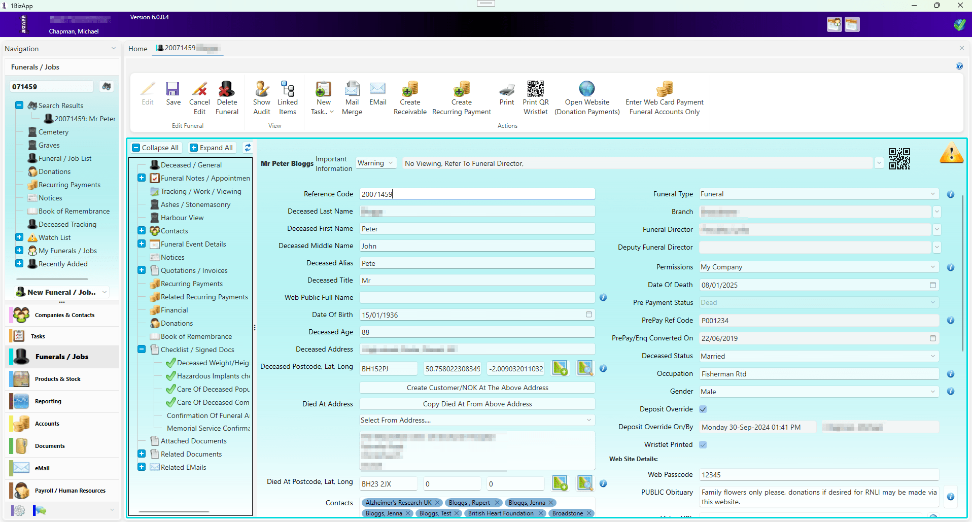Click the help icon top right

pos(959,66)
